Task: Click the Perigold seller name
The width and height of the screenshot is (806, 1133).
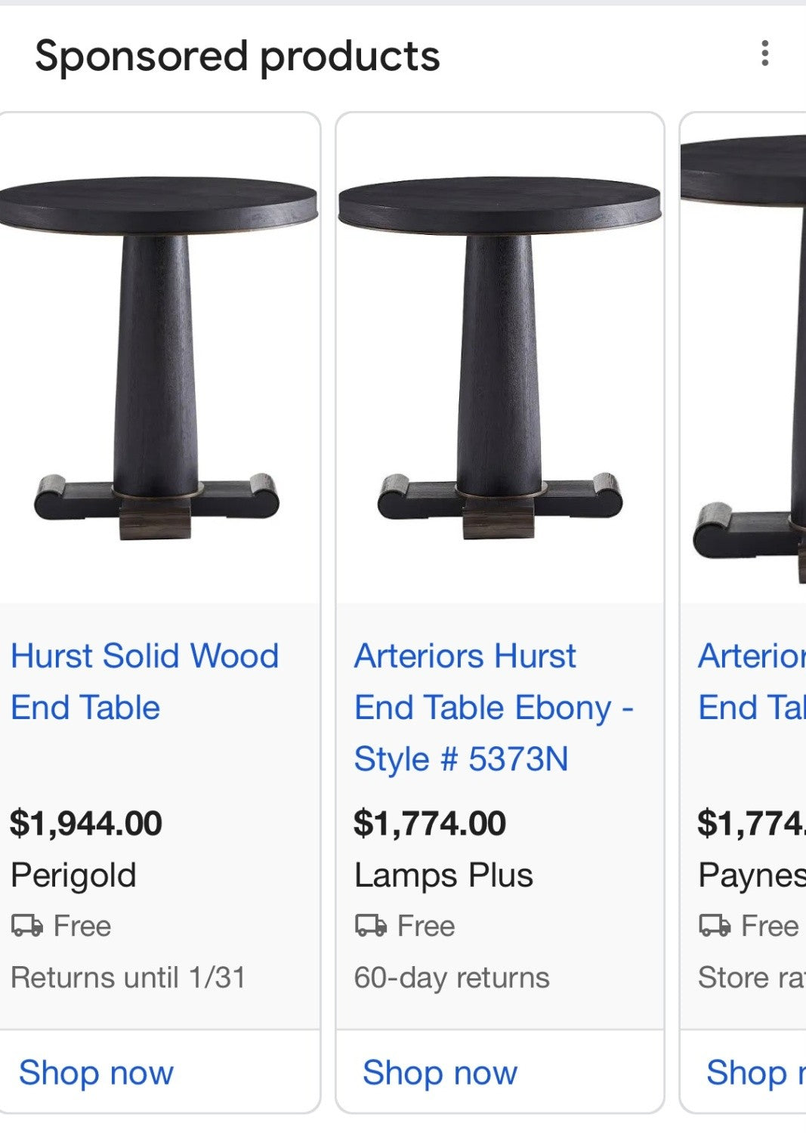Action: [74, 875]
